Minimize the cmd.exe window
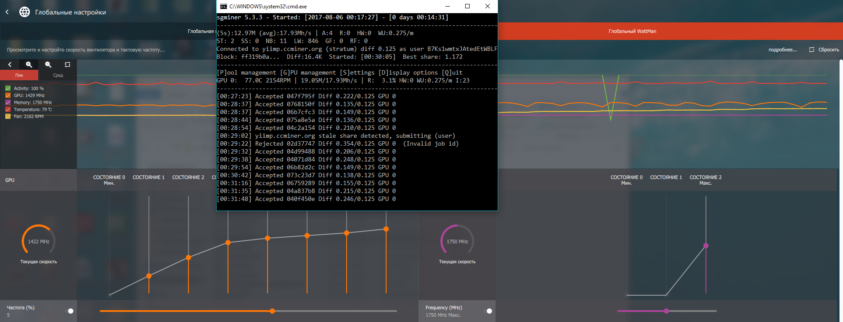The width and height of the screenshot is (843, 322). click(448, 6)
